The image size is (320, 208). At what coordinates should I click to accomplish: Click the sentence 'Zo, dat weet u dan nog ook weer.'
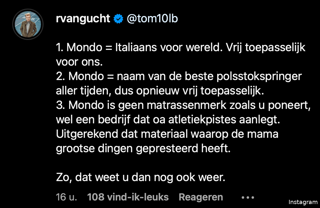[x=141, y=177]
